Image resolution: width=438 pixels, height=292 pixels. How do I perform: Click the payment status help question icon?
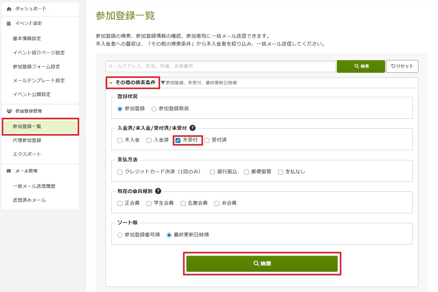[192, 128]
